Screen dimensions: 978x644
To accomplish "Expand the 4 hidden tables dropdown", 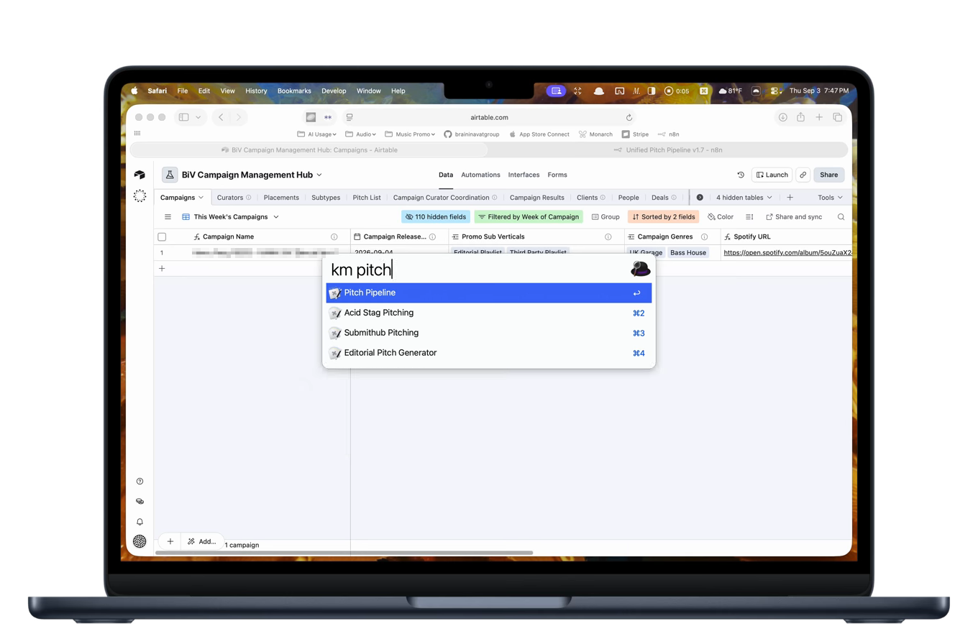I will point(744,198).
